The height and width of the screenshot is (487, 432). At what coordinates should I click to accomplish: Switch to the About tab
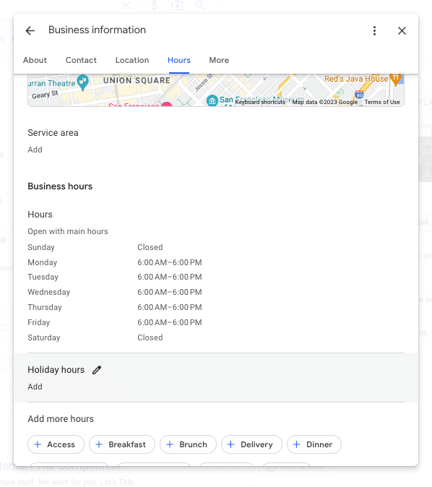35,60
